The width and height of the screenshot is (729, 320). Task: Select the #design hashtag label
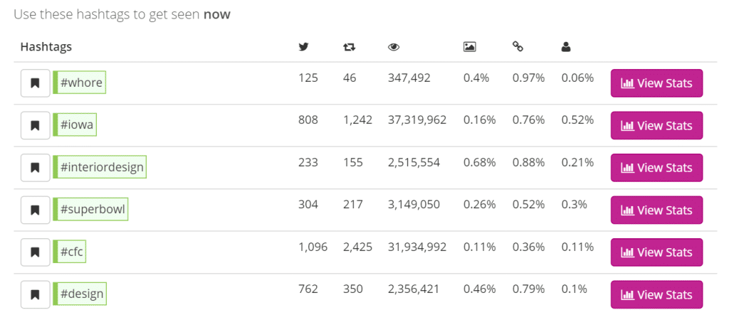80,294
